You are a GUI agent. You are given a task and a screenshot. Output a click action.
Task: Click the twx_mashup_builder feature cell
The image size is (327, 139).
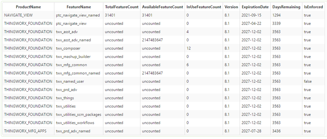(73, 57)
